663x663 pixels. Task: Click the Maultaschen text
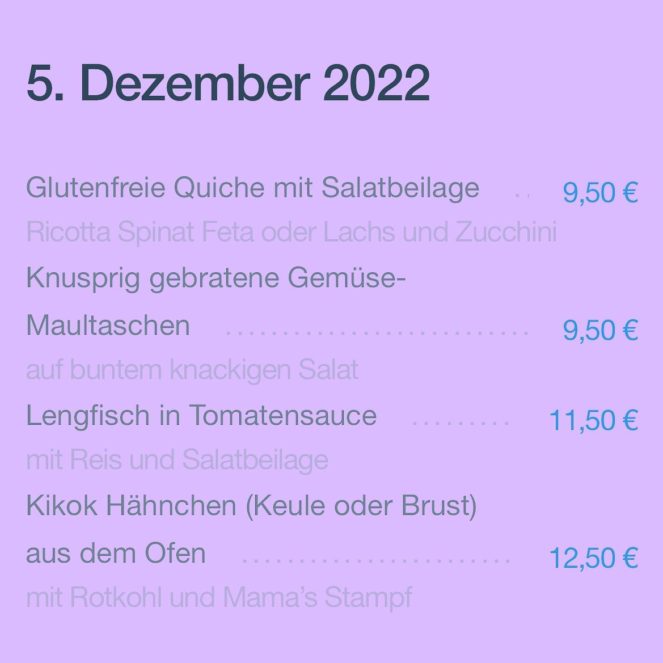pos(108,326)
